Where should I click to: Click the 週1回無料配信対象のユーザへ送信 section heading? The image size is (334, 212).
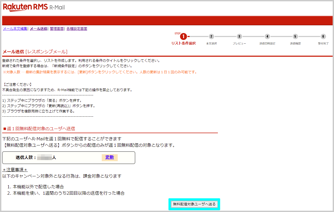coord(39,129)
